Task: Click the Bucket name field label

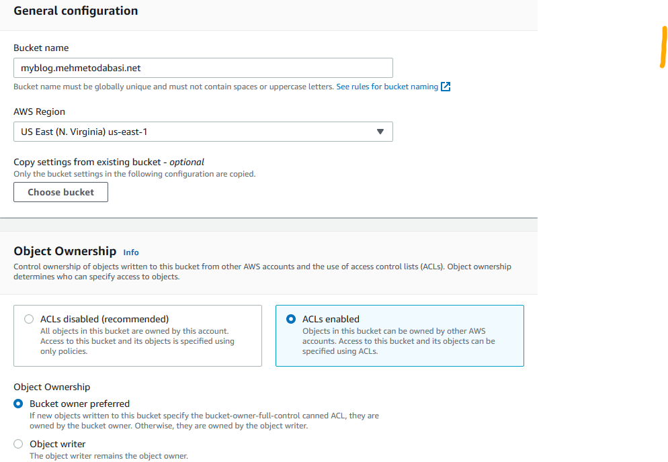Action: (x=41, y=48)
